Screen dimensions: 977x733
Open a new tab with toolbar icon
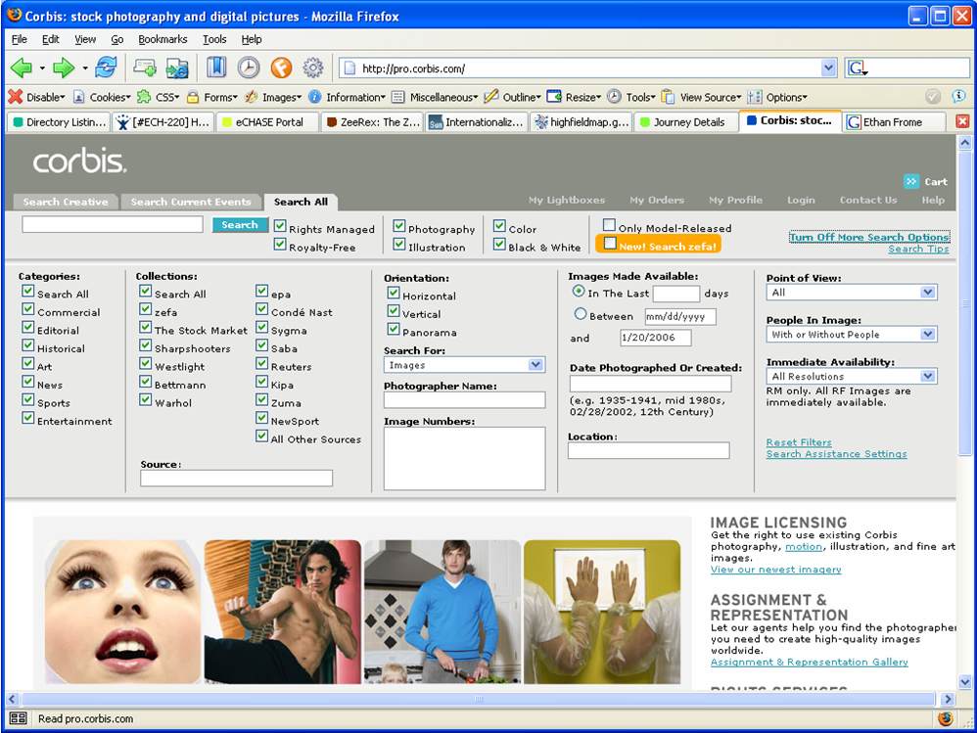pos(145,68)
